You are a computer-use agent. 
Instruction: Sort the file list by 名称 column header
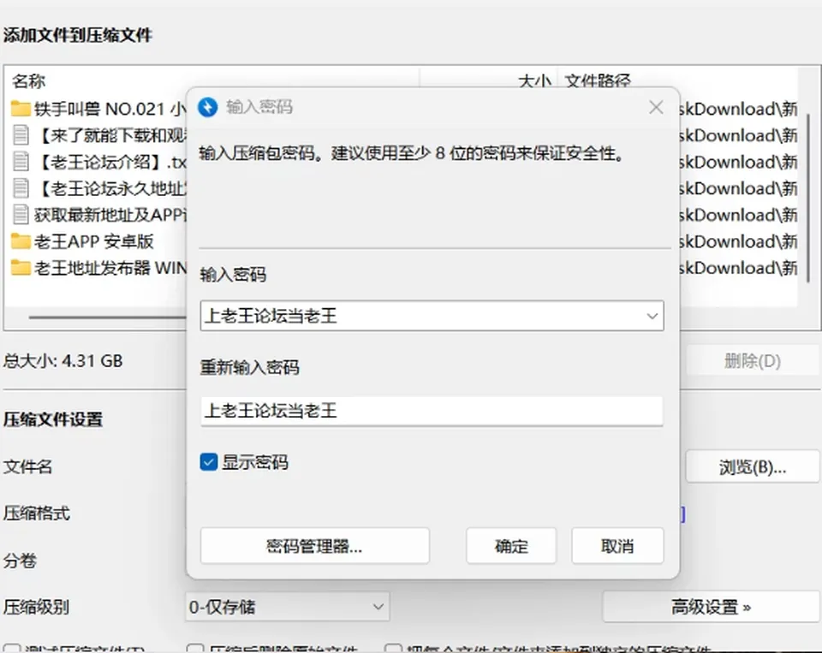pos(29,81)
